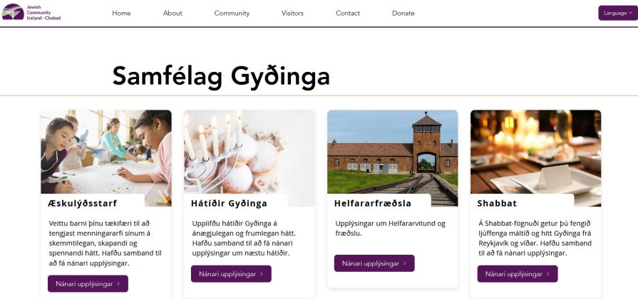Screen dimensions: 638x299
Task: Select the Helfararfræðsla card heading
Action: click(373, 203)
